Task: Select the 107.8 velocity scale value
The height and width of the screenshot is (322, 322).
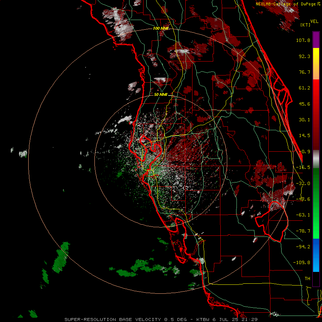Action: tap(303, 40)
